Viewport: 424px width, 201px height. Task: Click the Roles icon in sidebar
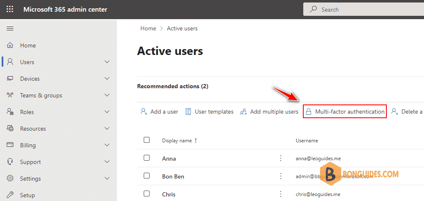[10, 112]
